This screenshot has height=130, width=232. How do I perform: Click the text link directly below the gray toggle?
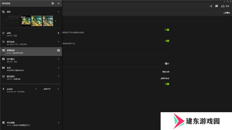click(x=166, y=72)
